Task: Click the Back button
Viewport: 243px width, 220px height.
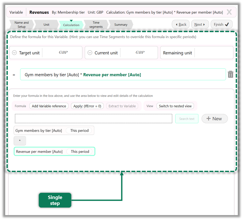Action: click(181, 24)
